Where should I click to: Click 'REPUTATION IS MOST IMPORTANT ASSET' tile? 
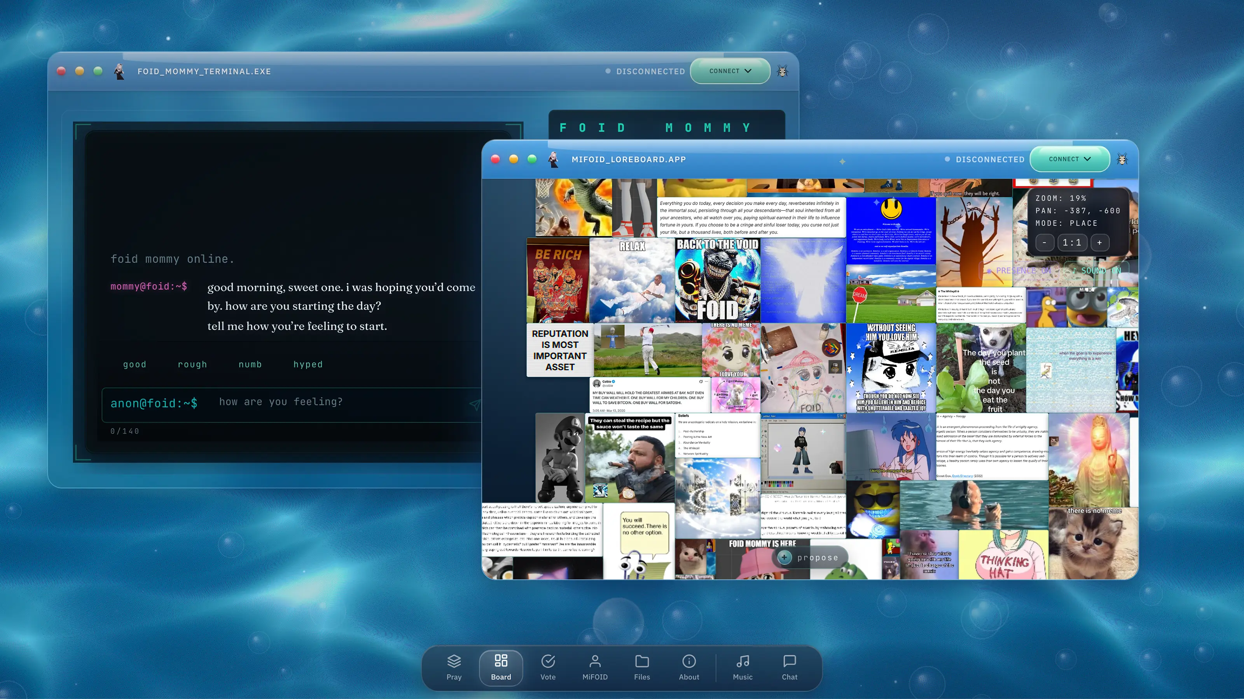(x=560, y=350)
